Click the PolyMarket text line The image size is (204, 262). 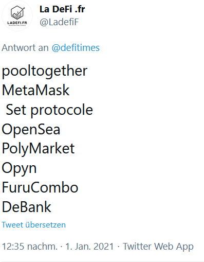tap(38, 149)
